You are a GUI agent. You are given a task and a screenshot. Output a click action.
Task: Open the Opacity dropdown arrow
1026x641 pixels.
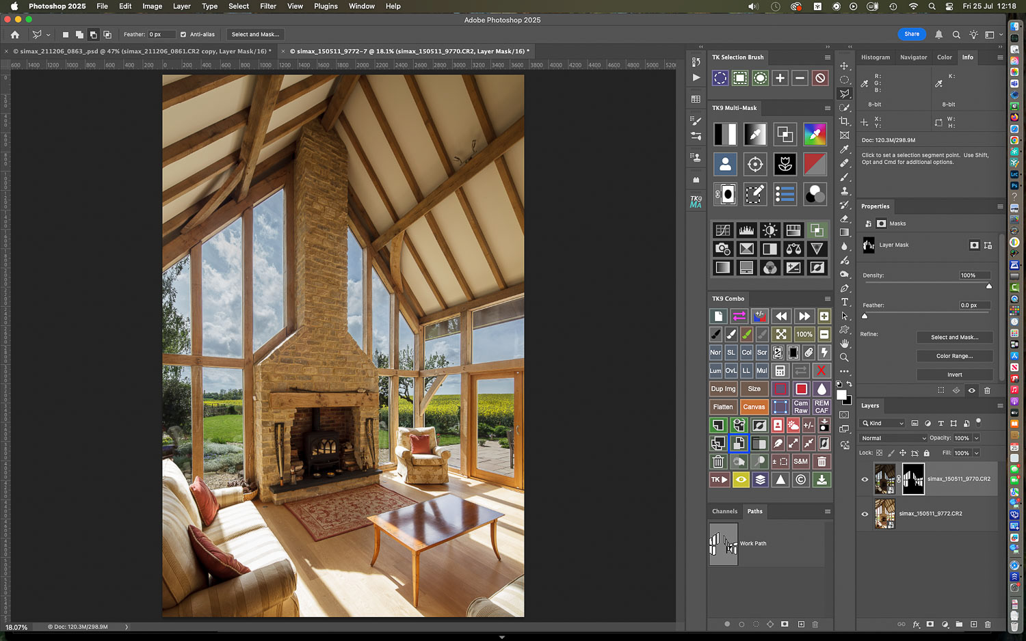976,438
